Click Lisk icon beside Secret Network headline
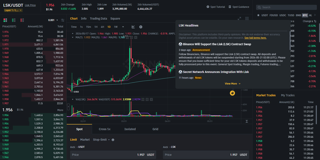The width and height of the screenshot is (320, 160). click(x=180, y=72)
